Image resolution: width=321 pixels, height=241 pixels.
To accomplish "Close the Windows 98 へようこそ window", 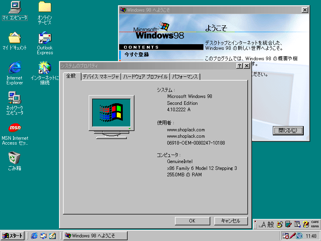I will 305,10.
